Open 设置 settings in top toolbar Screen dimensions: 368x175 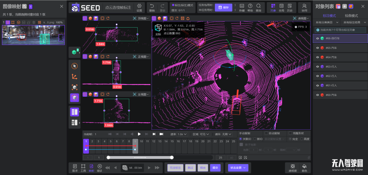[x=139, y=7]
